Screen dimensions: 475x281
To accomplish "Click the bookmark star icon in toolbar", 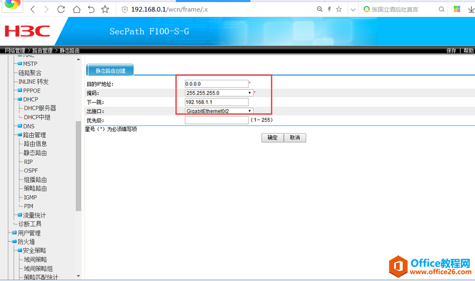I will pos(105,10).
